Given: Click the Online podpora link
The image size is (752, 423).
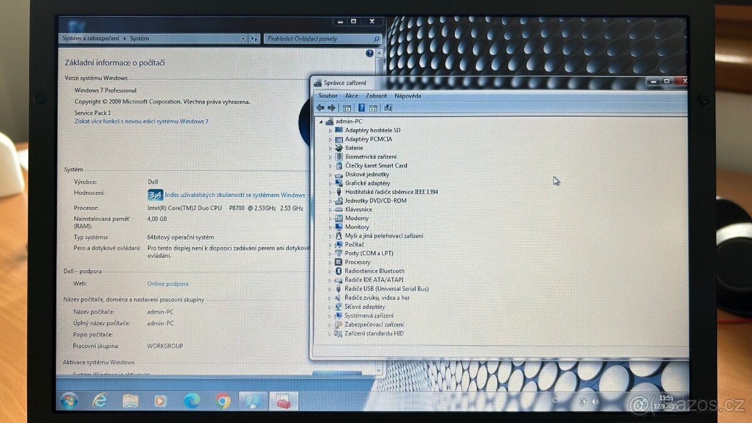Looking at the screenshot, I should (167, 284).
